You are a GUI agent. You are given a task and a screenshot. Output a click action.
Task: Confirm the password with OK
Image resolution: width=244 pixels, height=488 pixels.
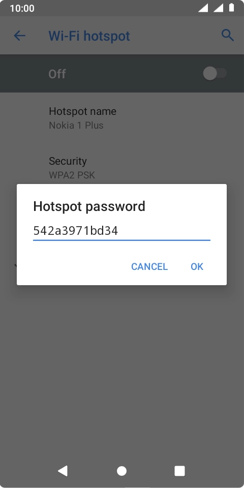pos(197,266)
